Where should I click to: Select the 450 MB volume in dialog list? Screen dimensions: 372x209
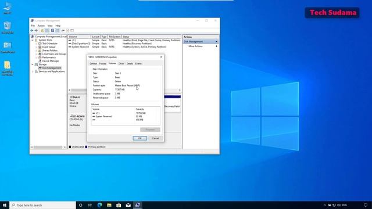coord(126,120)
